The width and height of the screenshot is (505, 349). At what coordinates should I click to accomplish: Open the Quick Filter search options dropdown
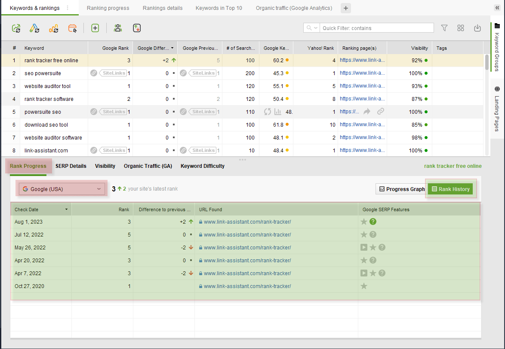[311, 28]
